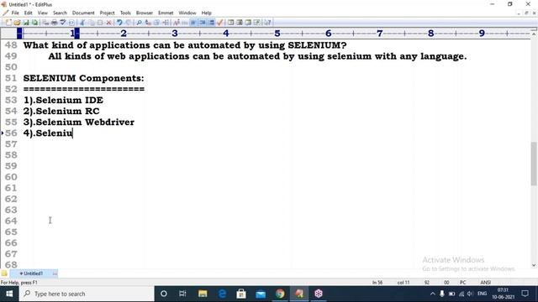Click 'ln 56' in the status bar
Viewport: 538px width, 302px height.
pos(377,283)
